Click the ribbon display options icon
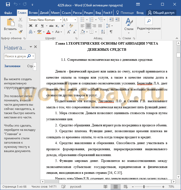 click(138, 4)
